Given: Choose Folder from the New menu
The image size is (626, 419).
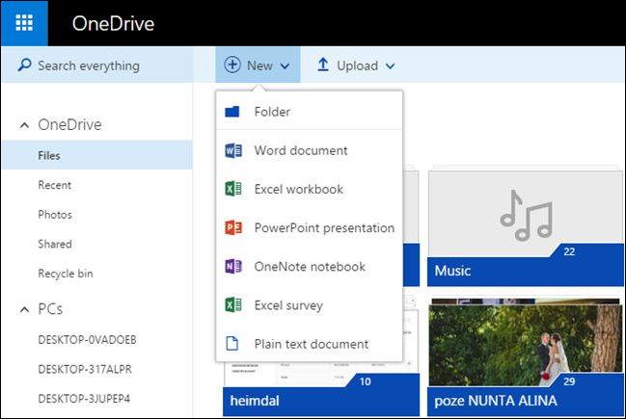Looking at the screenshot, I should click(309, 112).
